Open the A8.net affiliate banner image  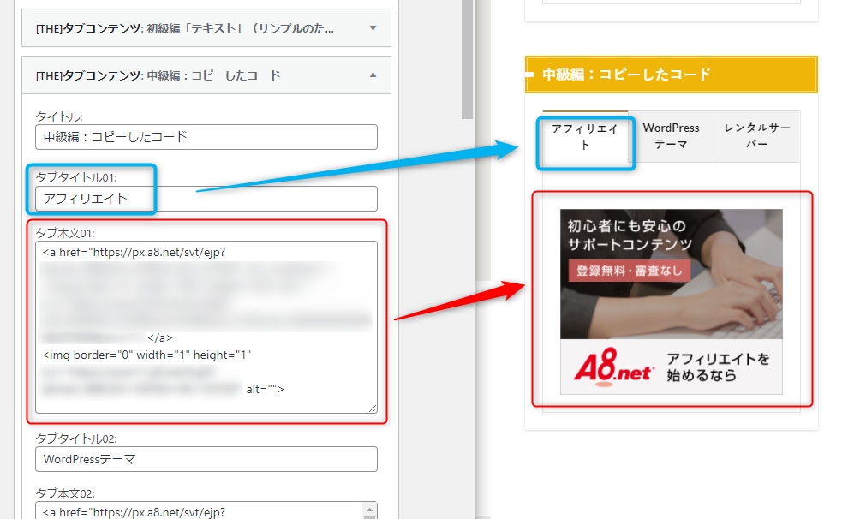[672, 301]
